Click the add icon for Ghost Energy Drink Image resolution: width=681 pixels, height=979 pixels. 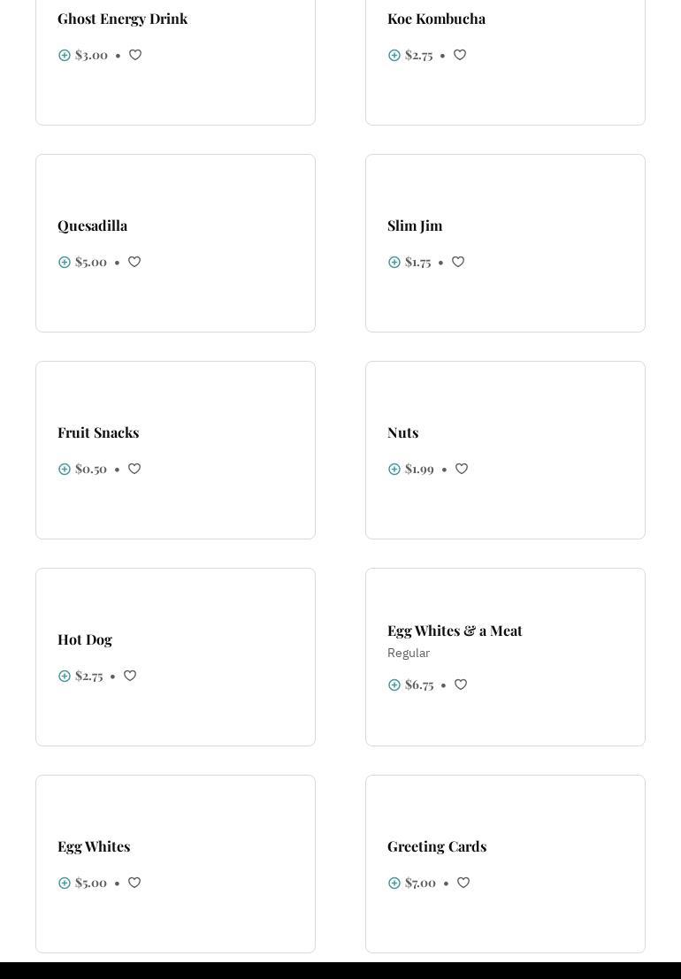(65, 55)
